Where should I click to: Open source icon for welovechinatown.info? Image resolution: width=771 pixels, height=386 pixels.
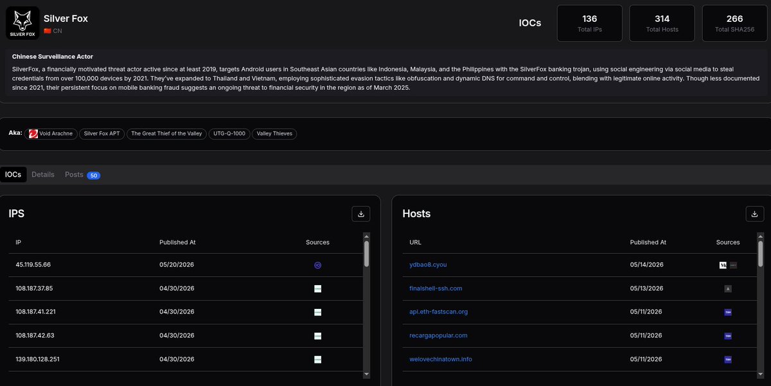728,359
